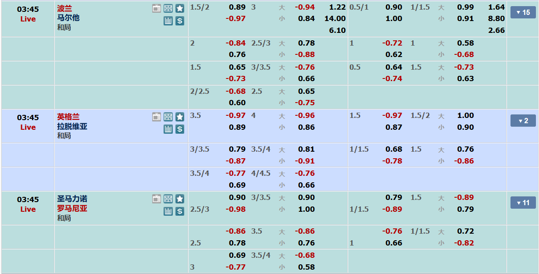539x274 pixels.
Task: Open pitch match tracker for England vs Latvia
Action: (x=168, y=117)
